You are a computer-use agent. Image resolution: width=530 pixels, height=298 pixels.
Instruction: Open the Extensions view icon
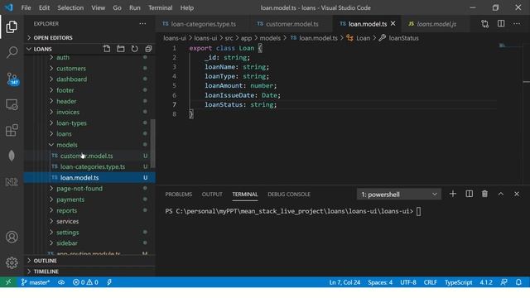pyautogui.click(x=12, y=131)
